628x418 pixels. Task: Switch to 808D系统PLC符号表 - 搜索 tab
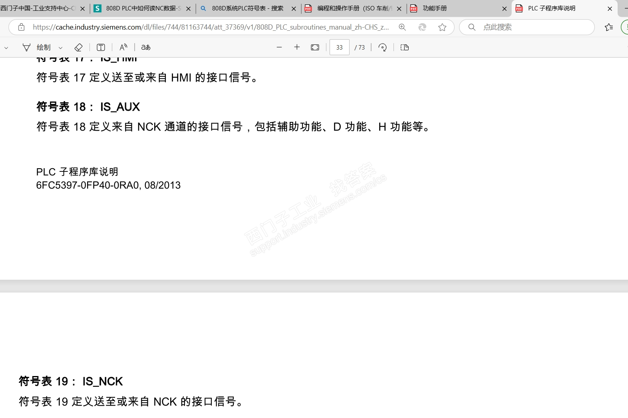coord(248,8)
